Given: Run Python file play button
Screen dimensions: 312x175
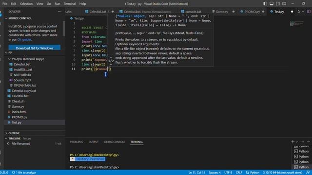Looking at the screenshot, I should [299, 12].
